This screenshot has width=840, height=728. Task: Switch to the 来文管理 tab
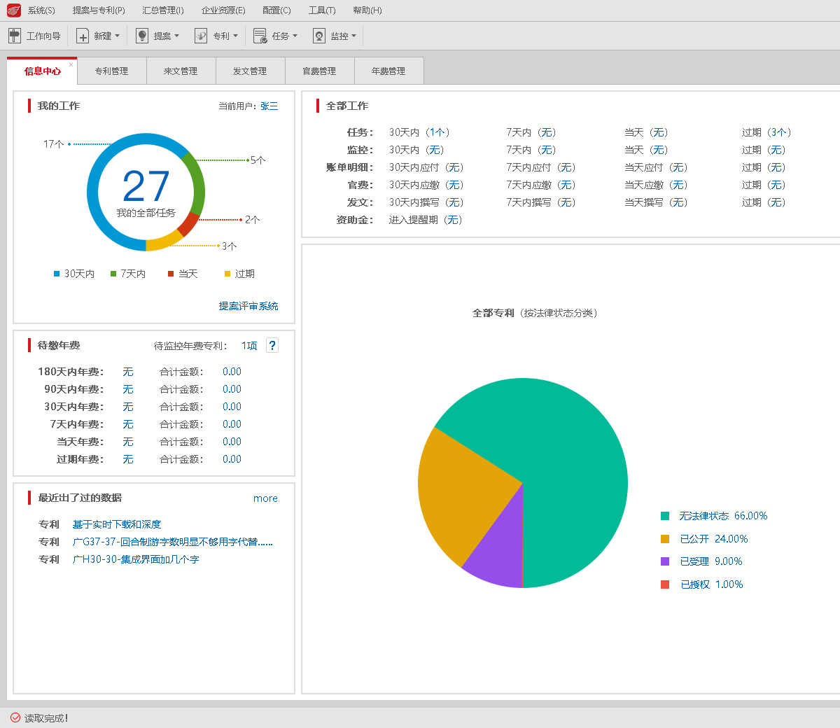[x=181, y=71]
